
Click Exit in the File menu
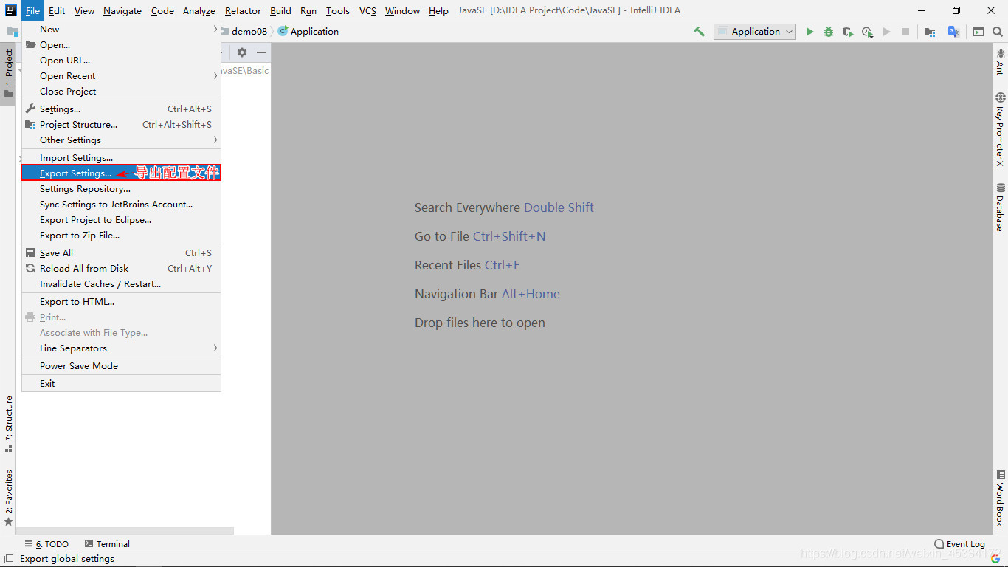coord(121,384)
